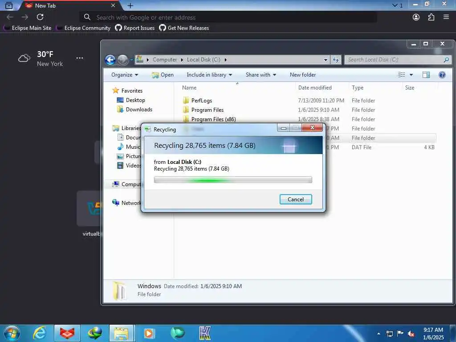Click the Explorer Forward navigation arrow

[123, 60]
